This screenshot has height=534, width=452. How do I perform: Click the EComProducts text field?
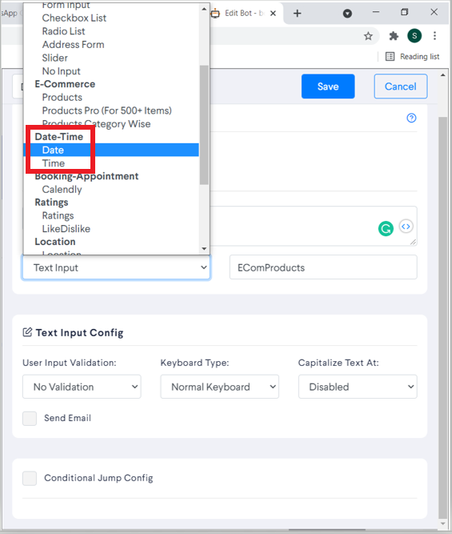323,267
